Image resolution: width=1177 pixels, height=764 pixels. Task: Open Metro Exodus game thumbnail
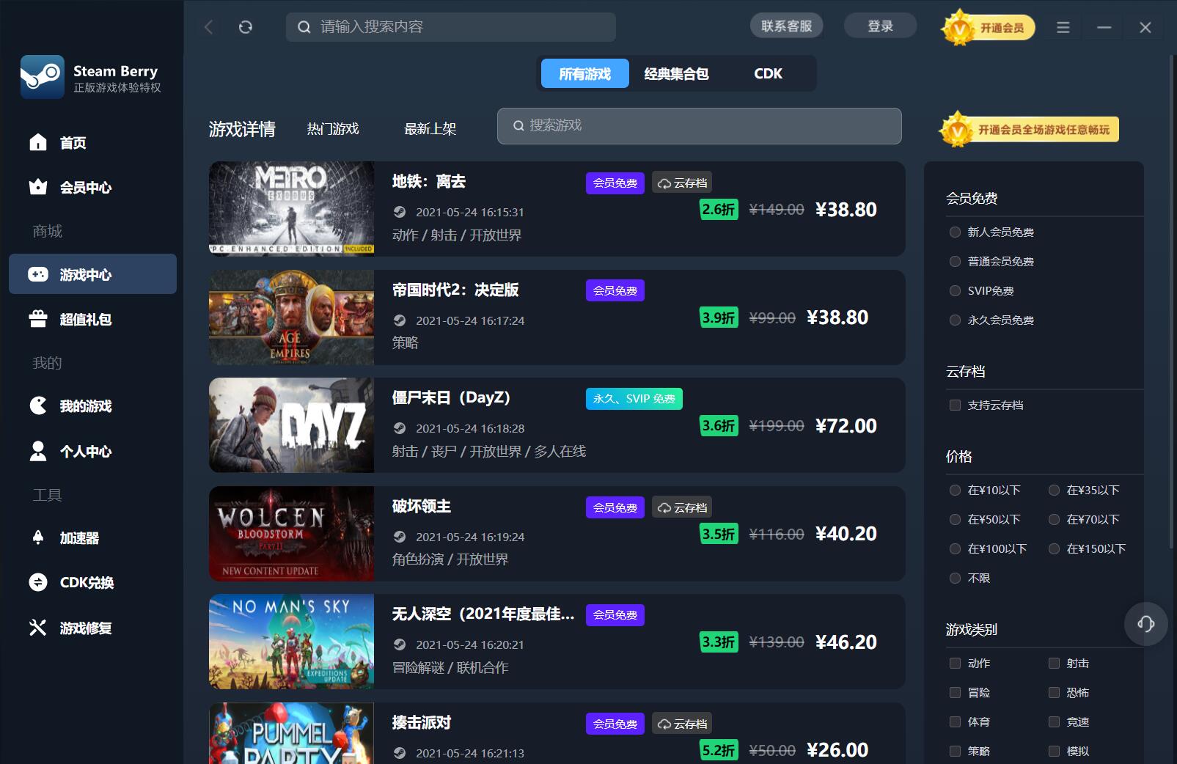tap(291, 209)
